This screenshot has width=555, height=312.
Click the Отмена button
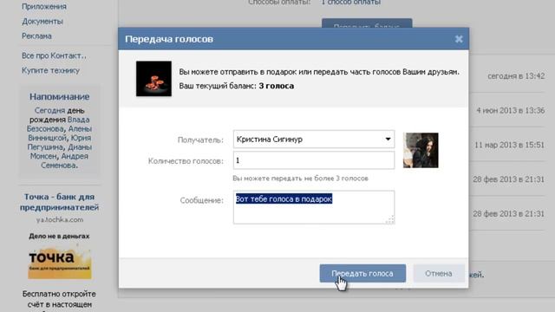pyautogui.click(x=439, y=274)
